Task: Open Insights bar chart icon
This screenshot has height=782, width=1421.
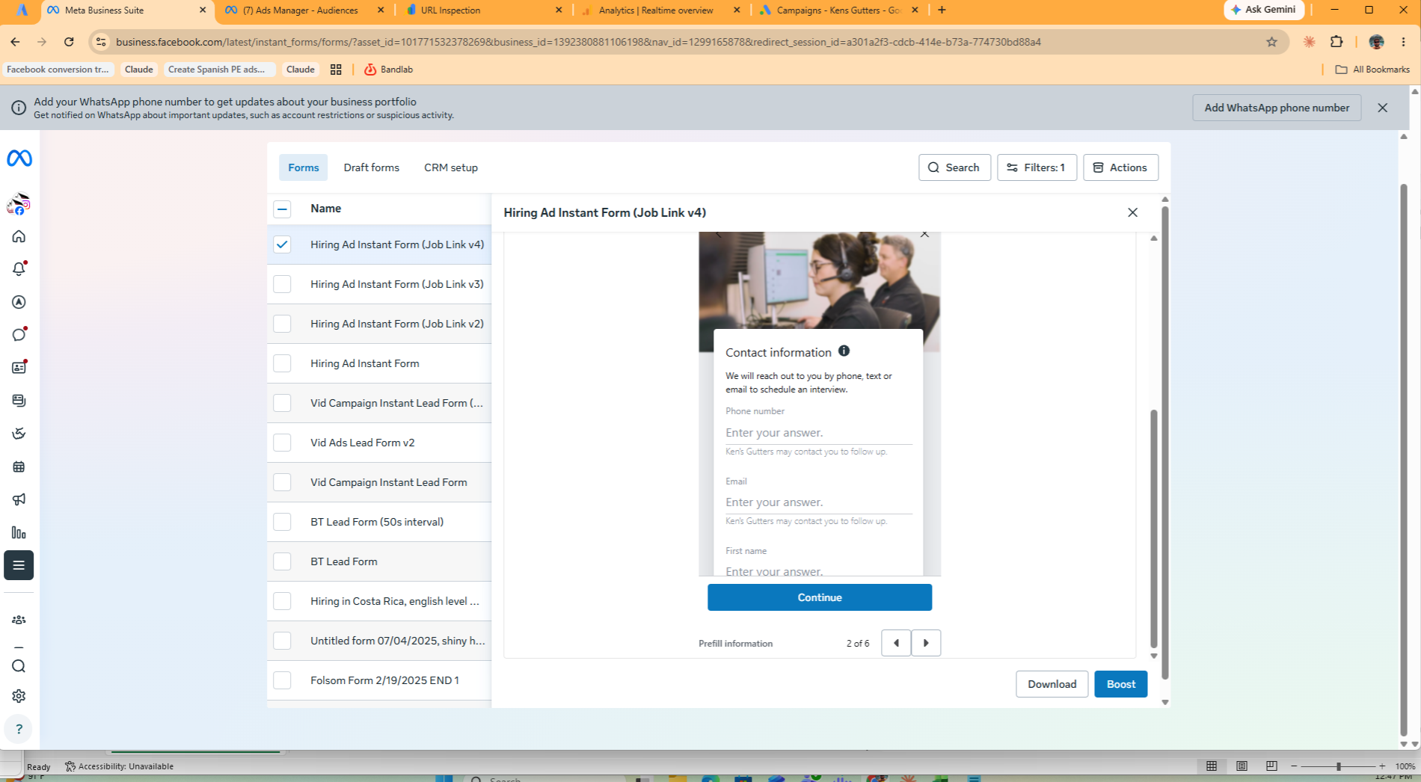Action: tap(19, 532)
